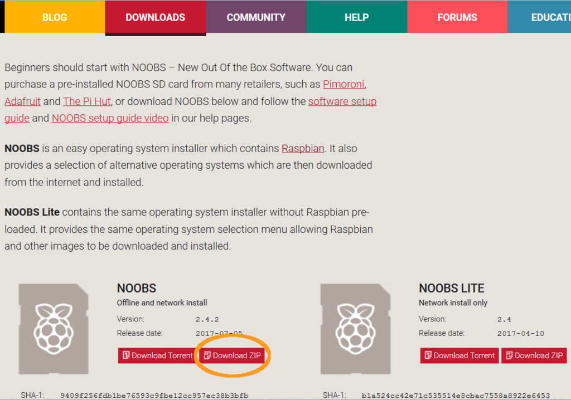This screenshot has width=571, height=400.
Task: Visit The Pi Hut link
Action: pyautogui.click(x=86, y=101)
